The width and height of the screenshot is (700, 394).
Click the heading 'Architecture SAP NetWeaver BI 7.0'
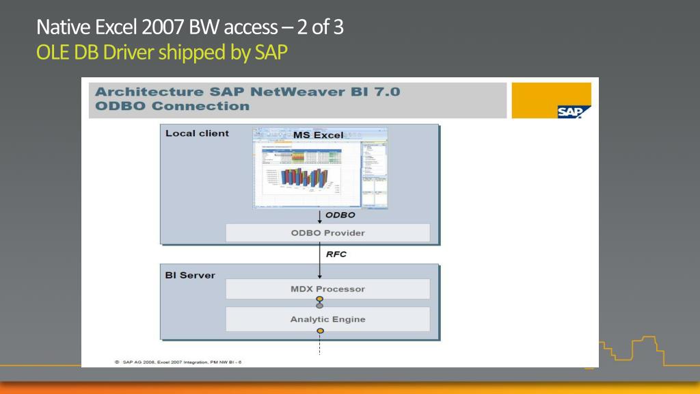[247, 92]
